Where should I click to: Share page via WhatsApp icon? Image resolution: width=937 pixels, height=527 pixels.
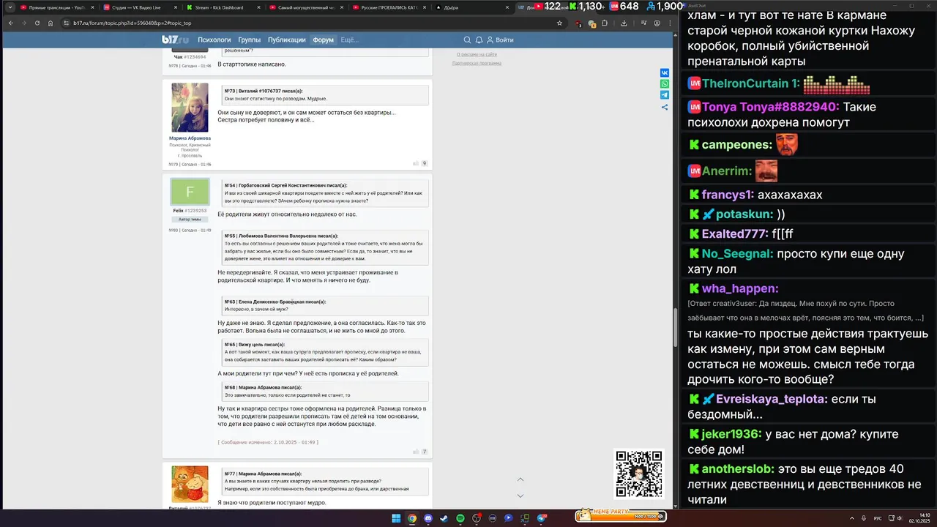click(665, 84)
